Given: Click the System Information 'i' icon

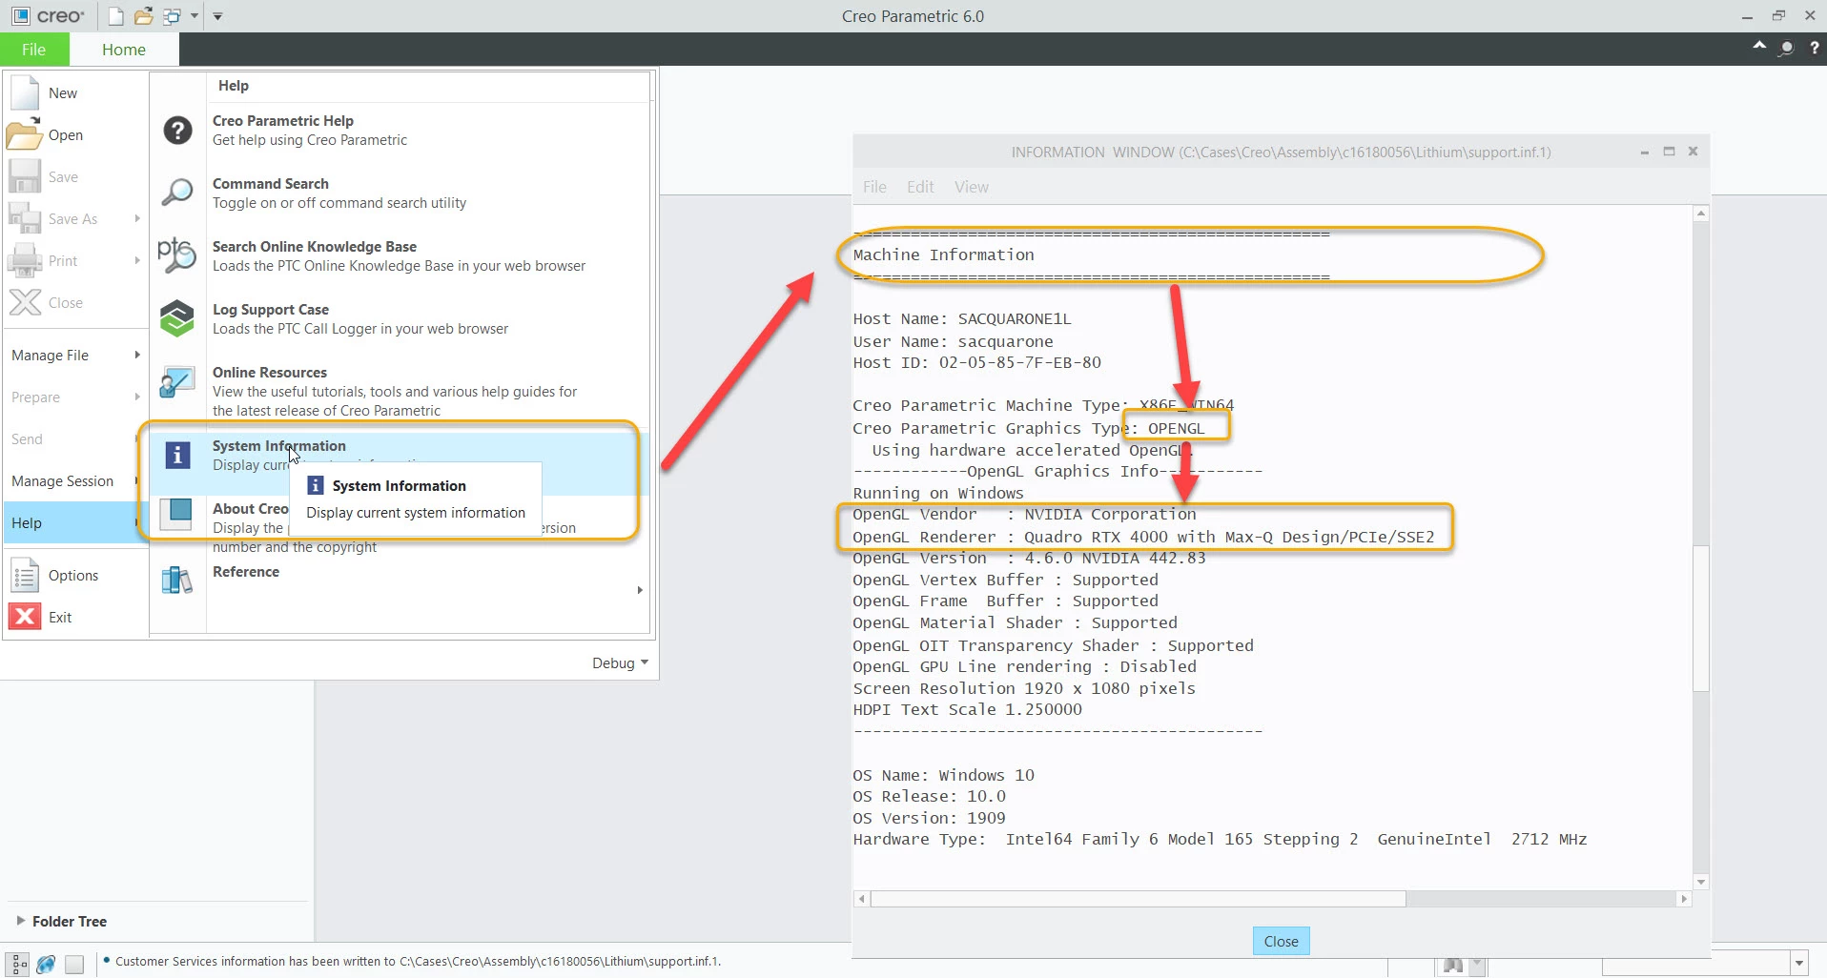Looking at the screenshot, I should tap(178, 455).
